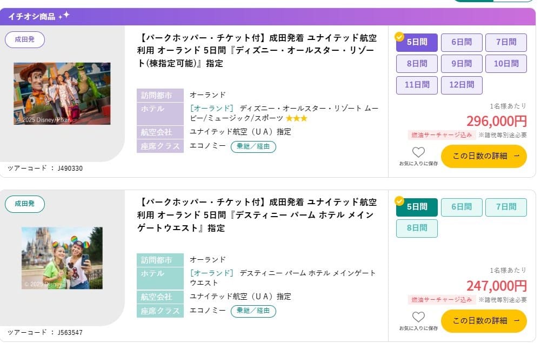Click the Toy Story tour thumbnail image
Screen dimensions: 541x343
(x=62, y=93)
